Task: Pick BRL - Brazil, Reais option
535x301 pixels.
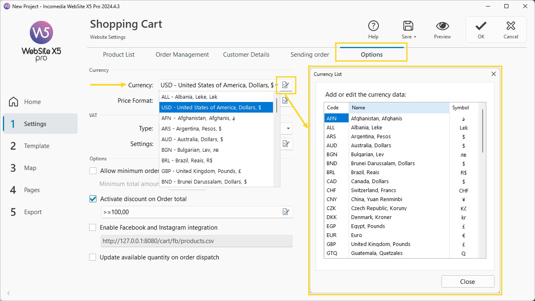Action: coord(216,160)
